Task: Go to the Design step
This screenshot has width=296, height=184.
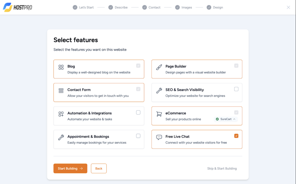Action: point(215,7)
